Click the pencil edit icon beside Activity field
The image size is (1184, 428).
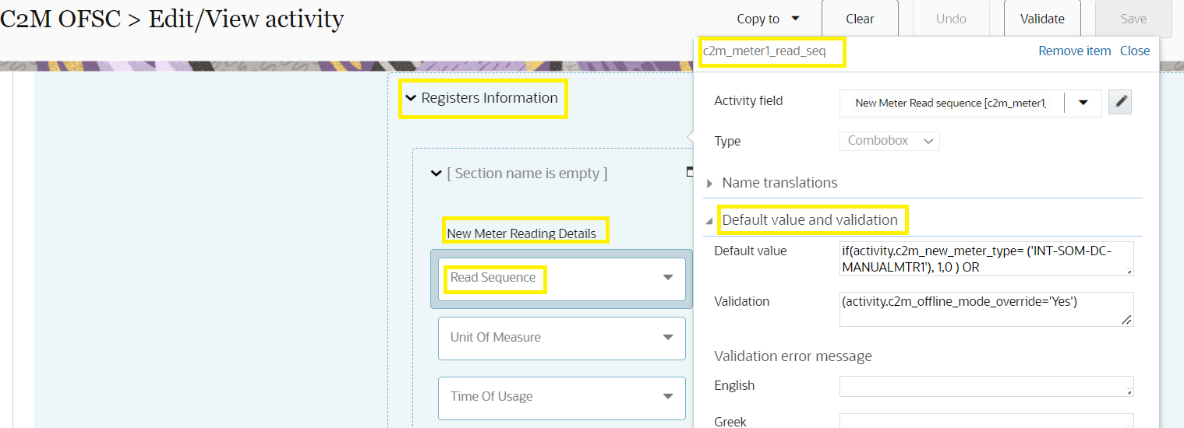pyautogui.click(x=1119, y=102)
